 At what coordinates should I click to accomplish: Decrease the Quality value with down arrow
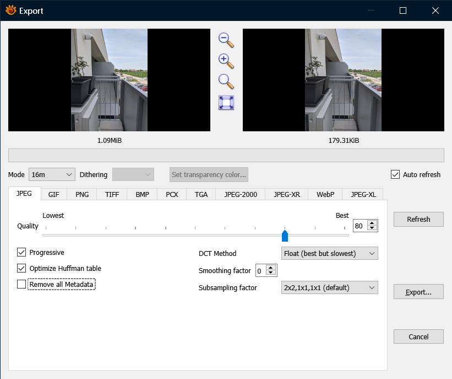coord(373,228)
